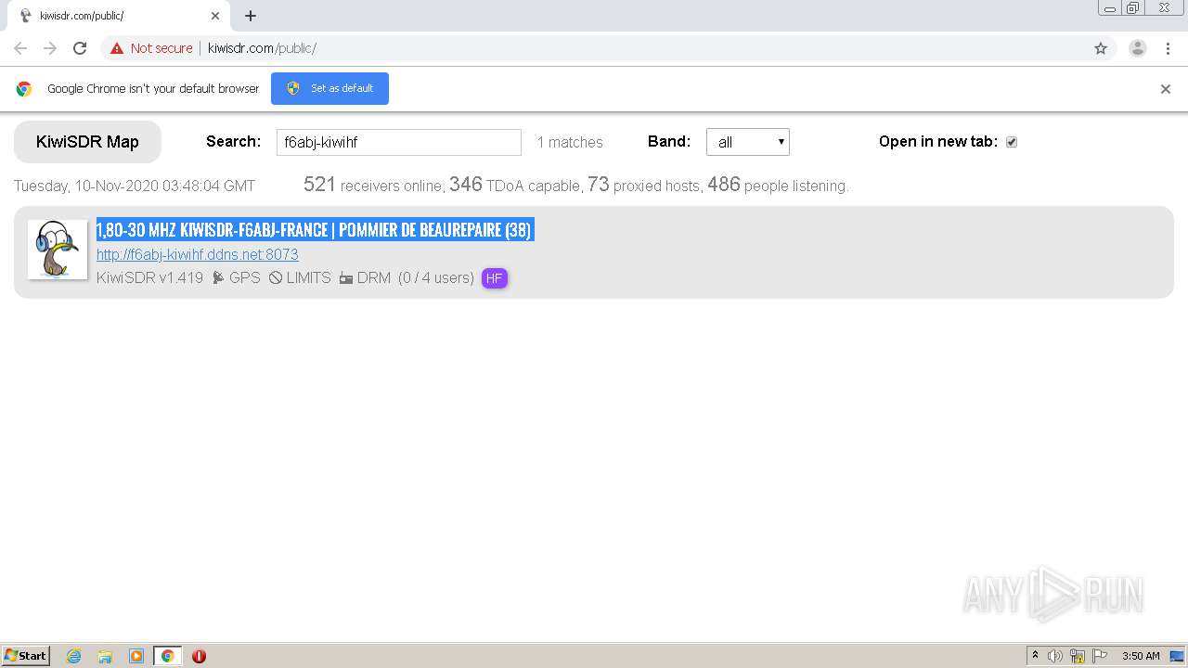Click the purple HF band badge
The height and width of the screenshot is (668, 1188).
point(494,278)
